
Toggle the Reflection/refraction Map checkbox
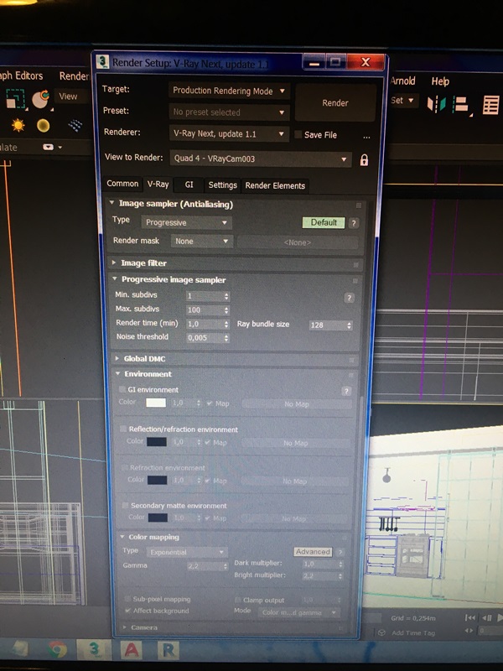[208, 443]
